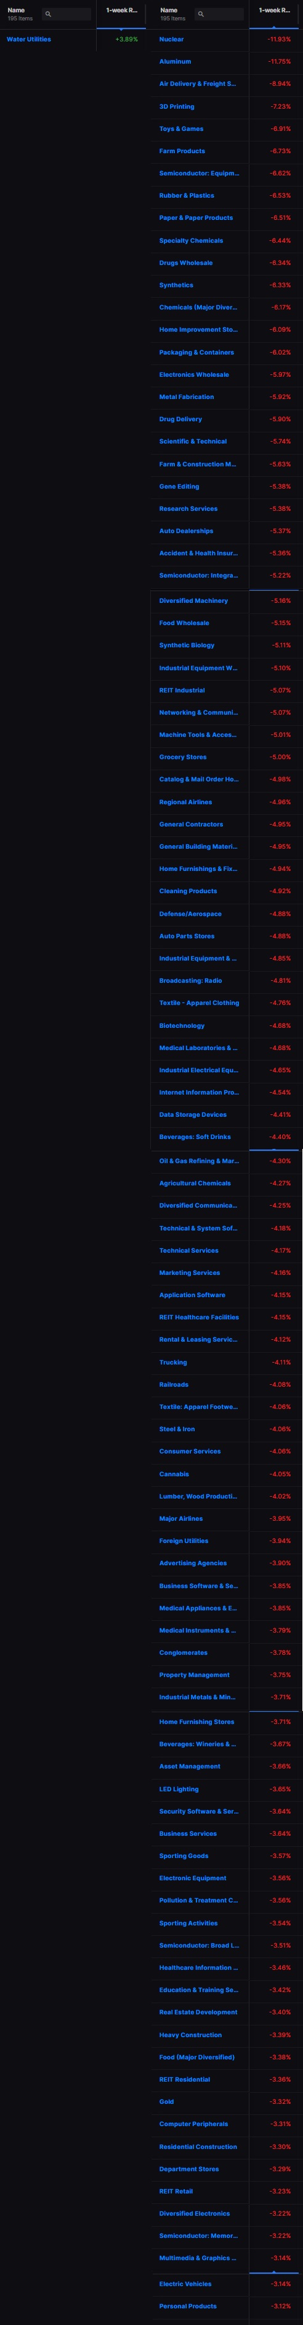
Task: Select the Biotechnology industry link
Action: click(182, 1025)
